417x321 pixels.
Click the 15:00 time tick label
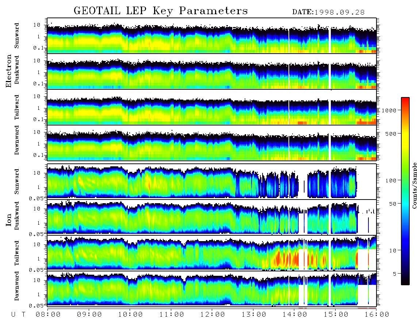pos(336,314)
